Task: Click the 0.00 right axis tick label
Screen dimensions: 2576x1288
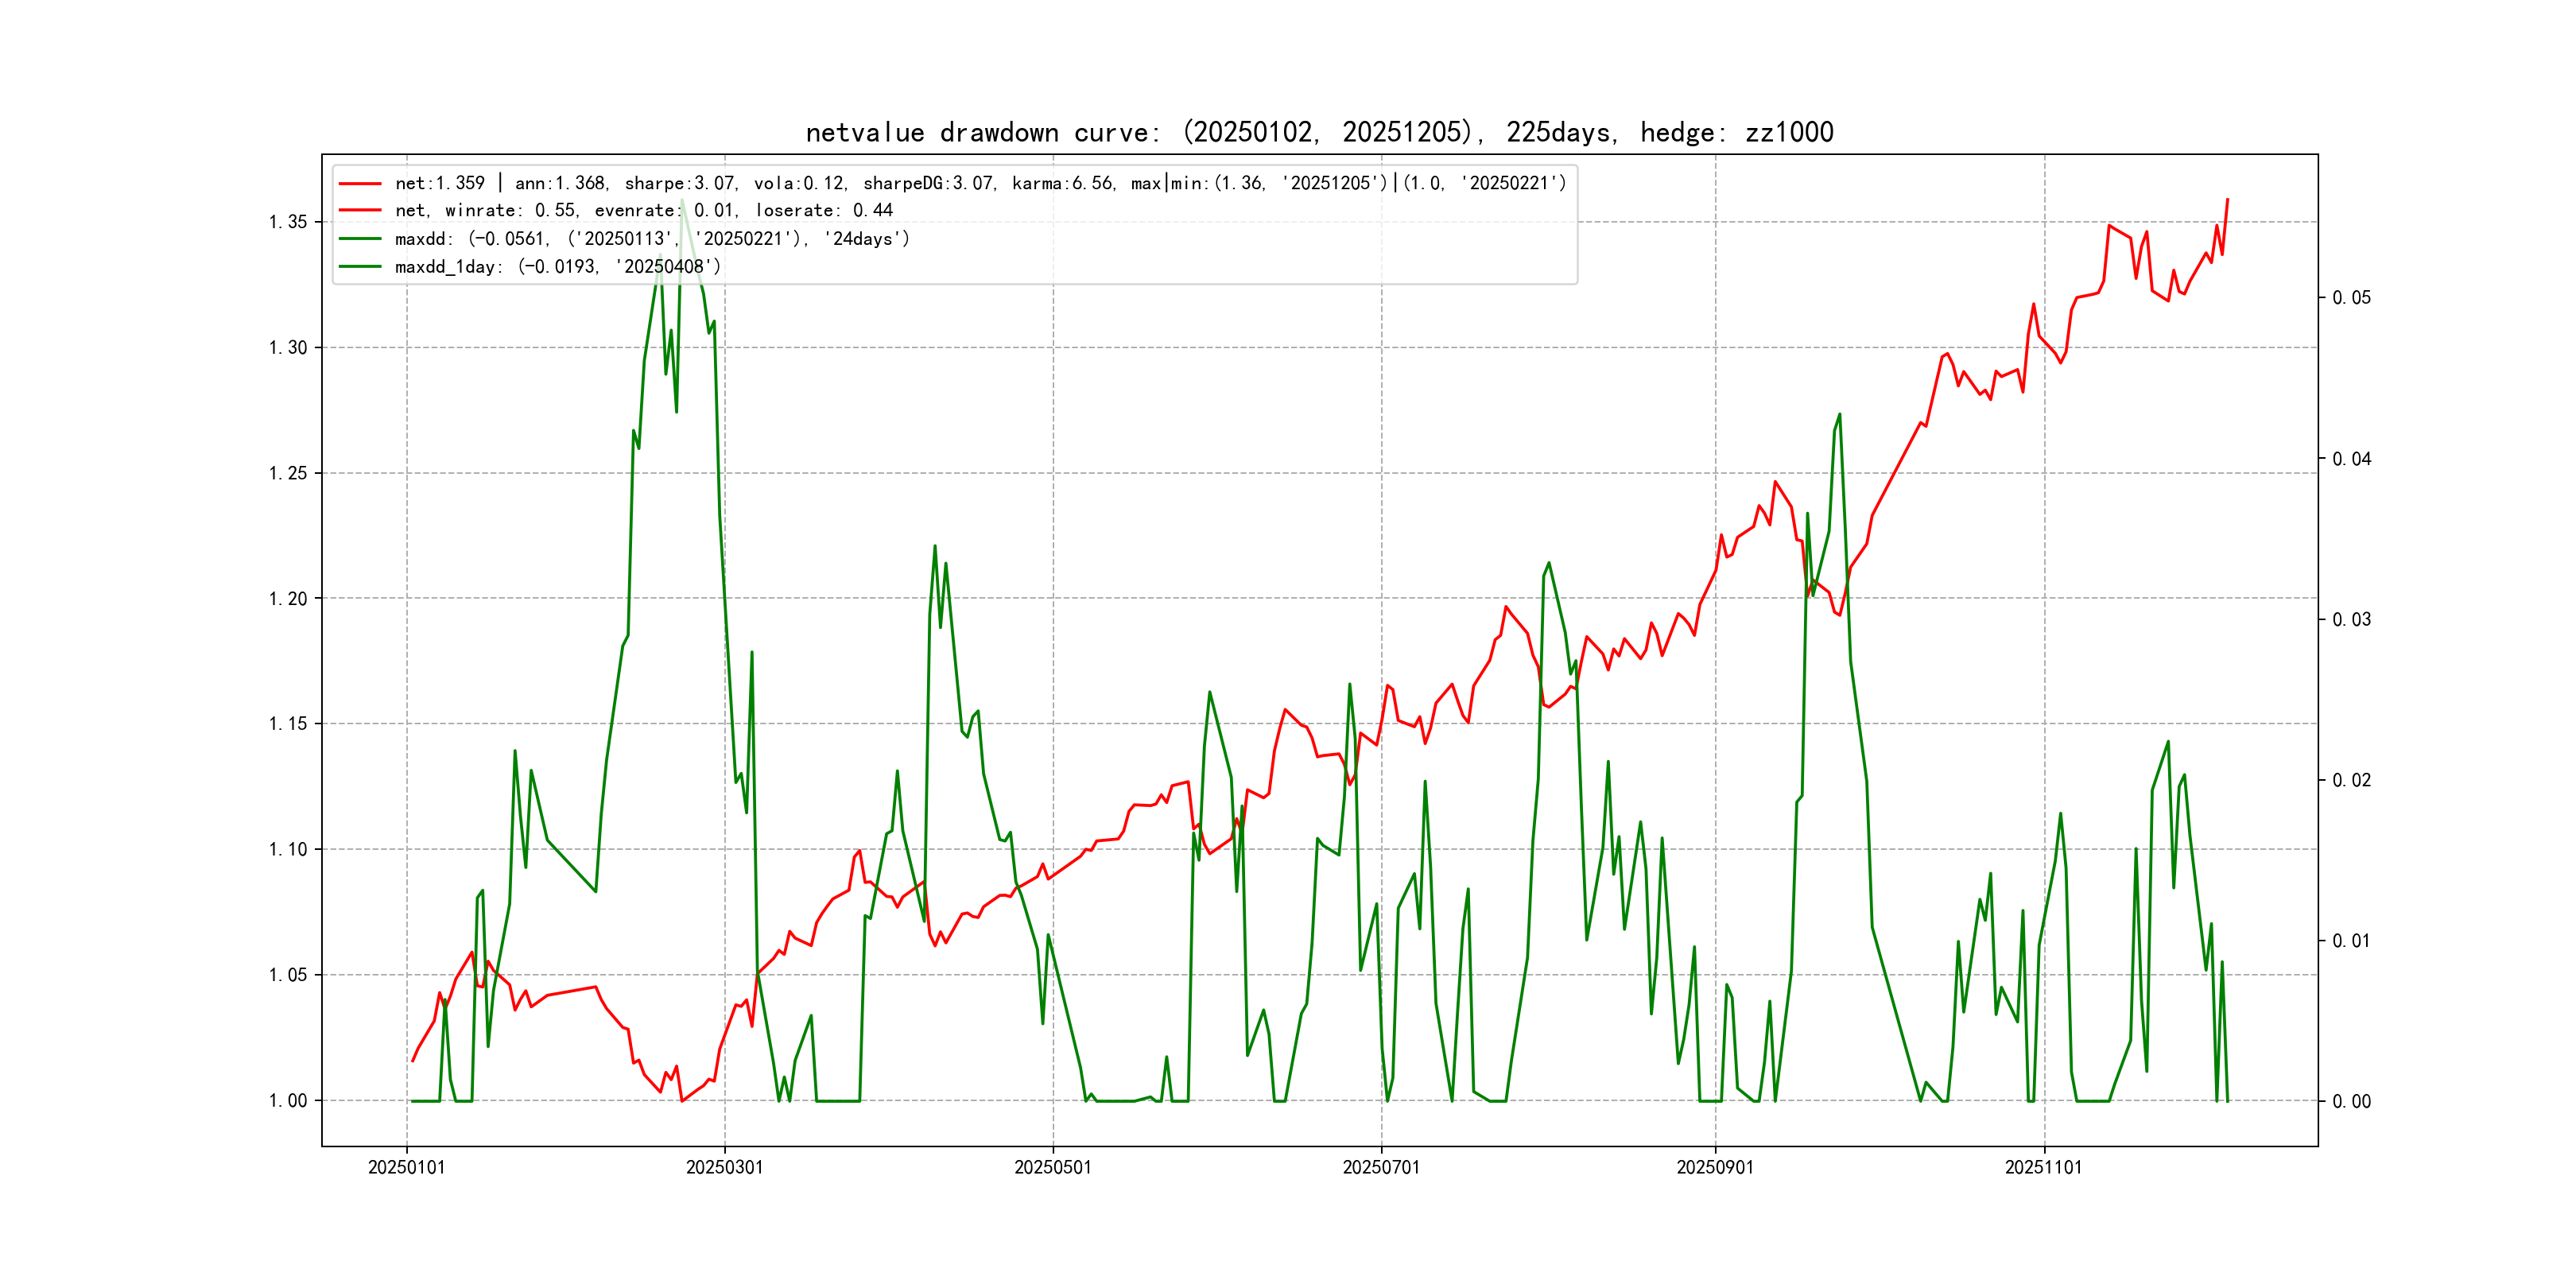Action: pos(2351,1102)
